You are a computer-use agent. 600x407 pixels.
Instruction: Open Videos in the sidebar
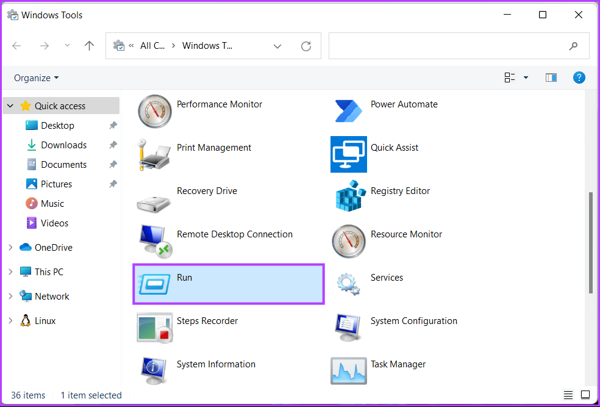tap(54, 223)
